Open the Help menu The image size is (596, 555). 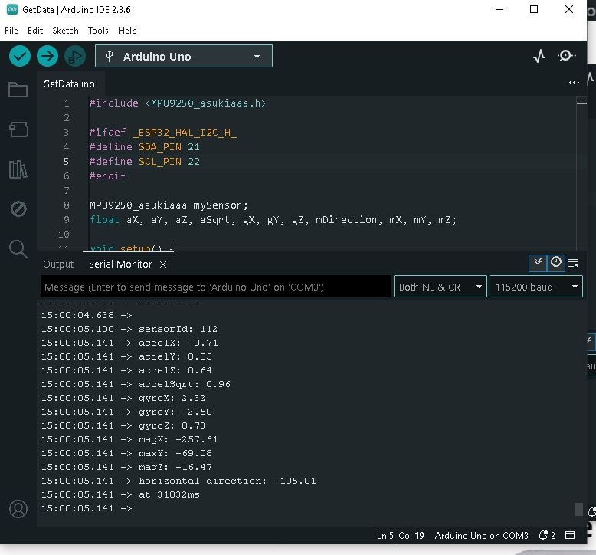pyautogui.click(x=127, y=31)
